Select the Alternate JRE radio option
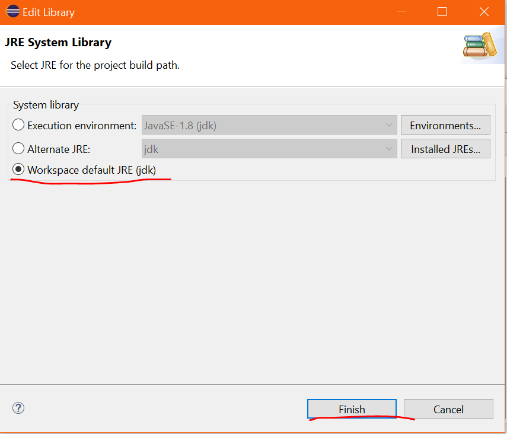507x434 pixels. coord(18,149)
